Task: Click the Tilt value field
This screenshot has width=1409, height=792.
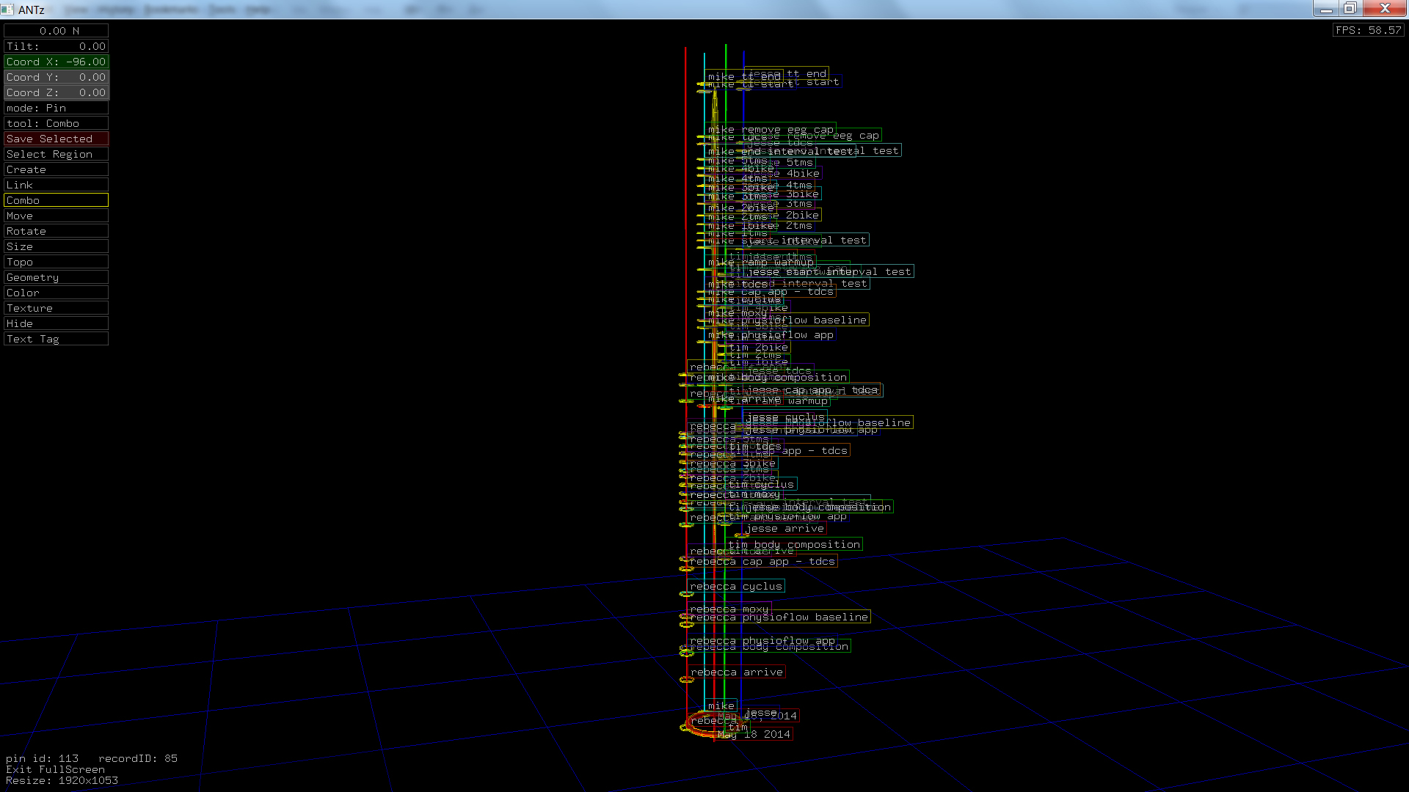Action: (x=56, y=46)
